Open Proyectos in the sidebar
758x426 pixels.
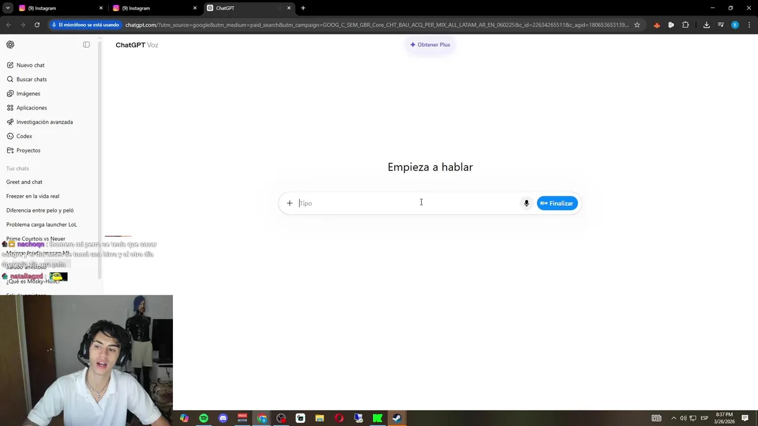point(28,150)
